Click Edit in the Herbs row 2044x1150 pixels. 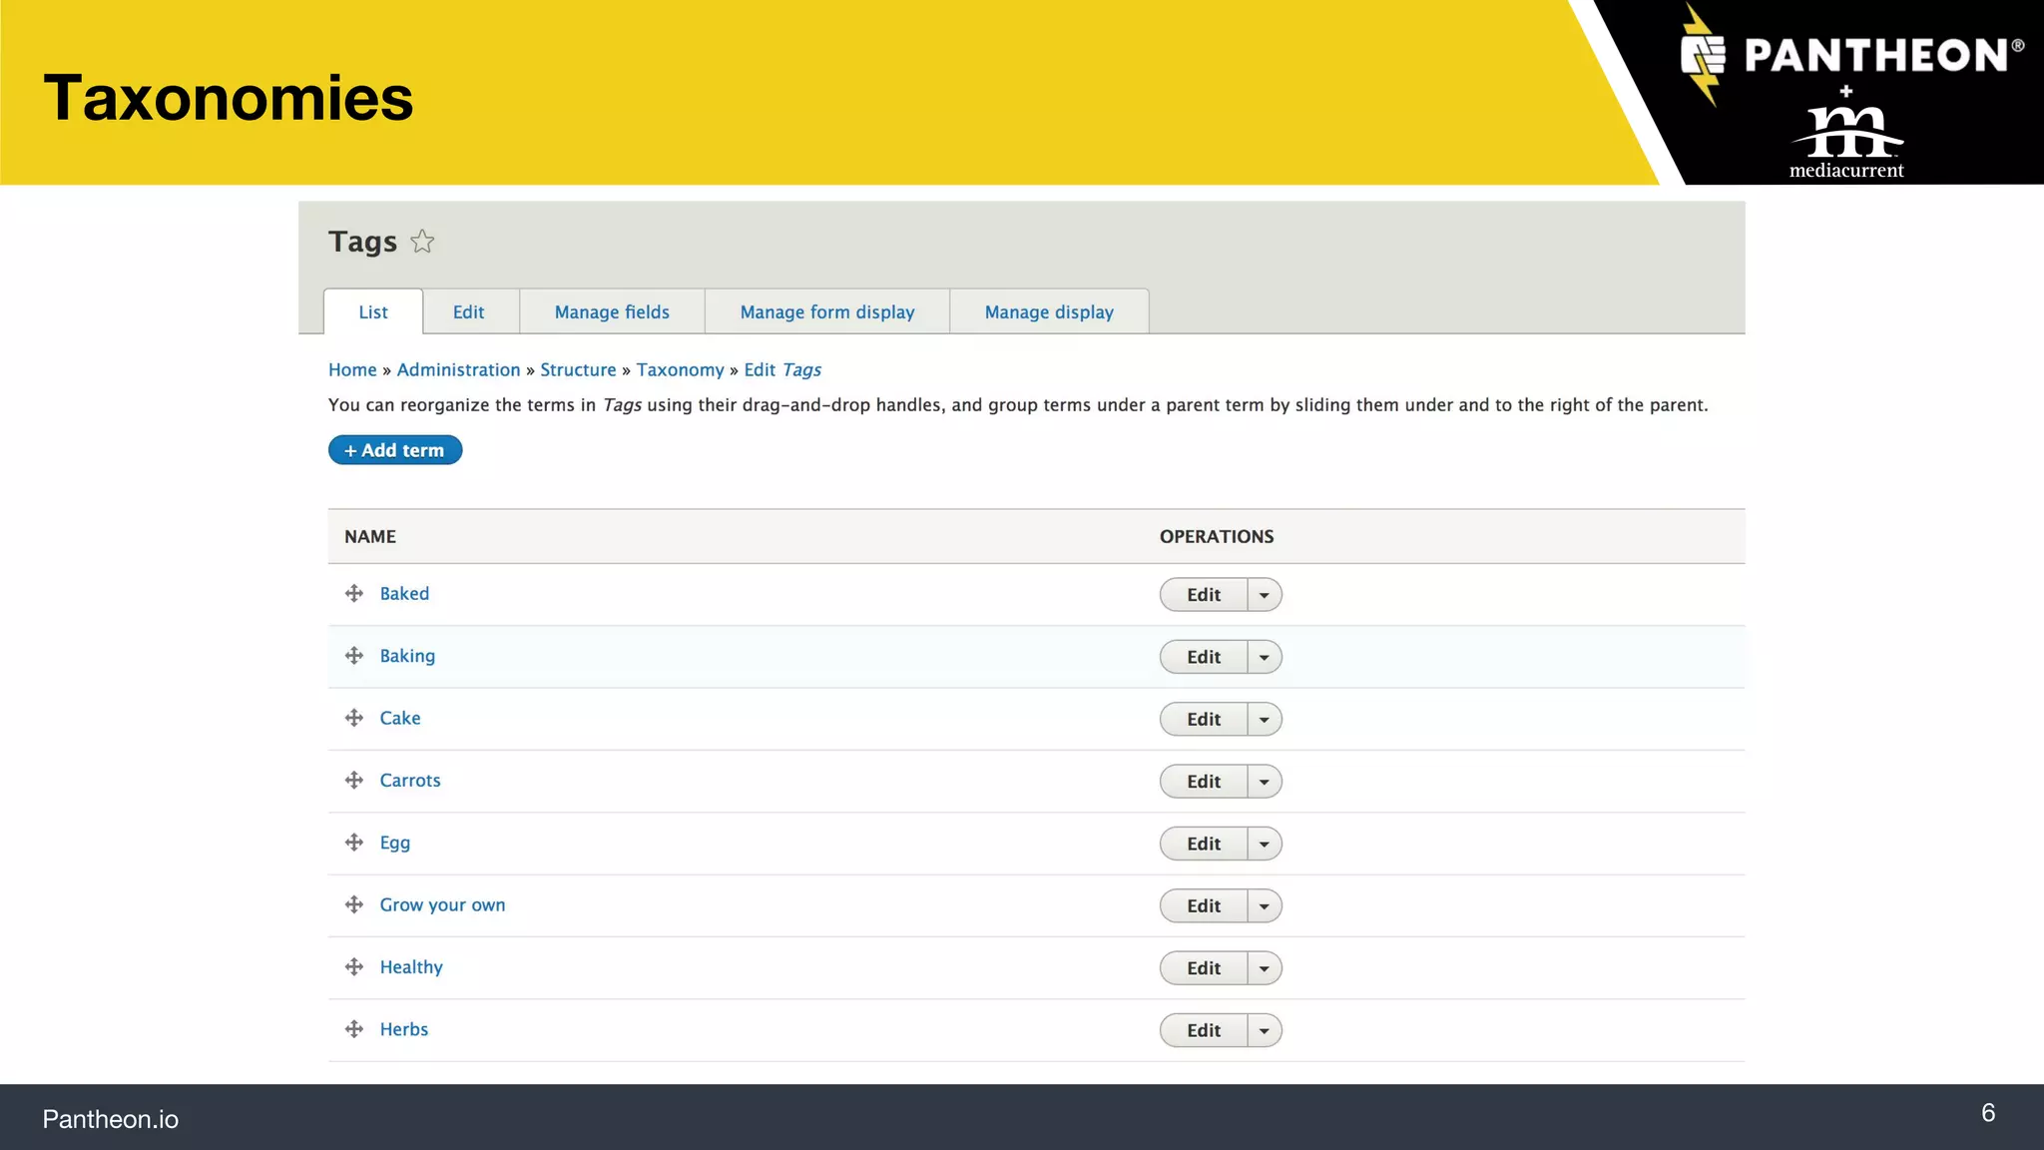click(1204, 1030)
